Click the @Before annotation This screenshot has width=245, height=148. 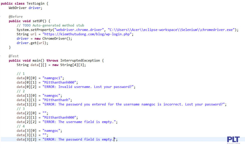15,17
